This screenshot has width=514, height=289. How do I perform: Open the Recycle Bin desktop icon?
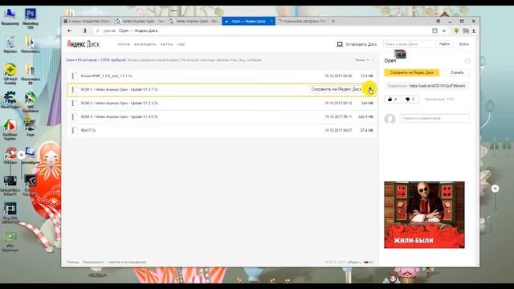point(10,45)
